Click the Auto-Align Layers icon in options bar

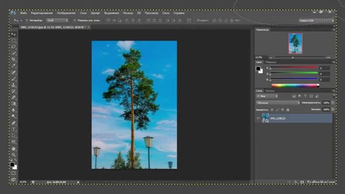[x=189, y=20]
